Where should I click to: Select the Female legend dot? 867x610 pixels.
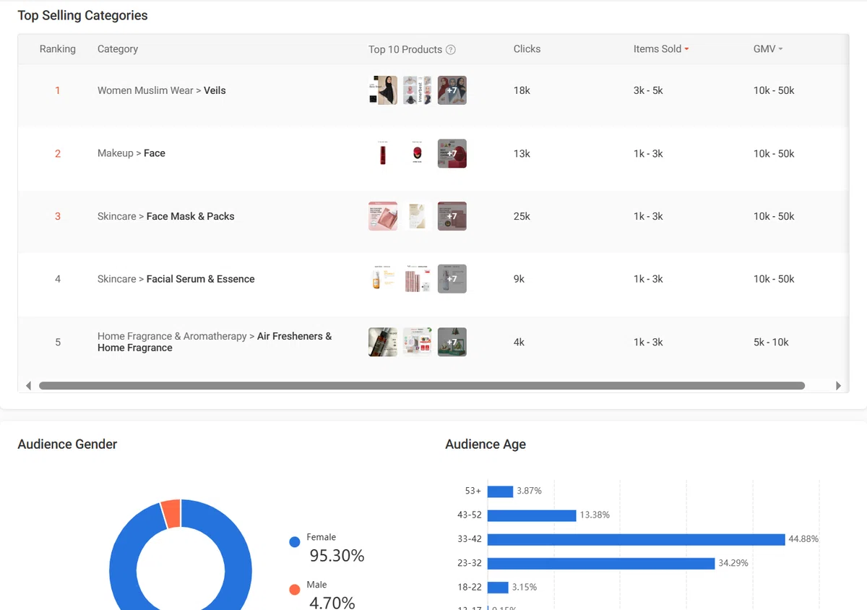point(294,542)
